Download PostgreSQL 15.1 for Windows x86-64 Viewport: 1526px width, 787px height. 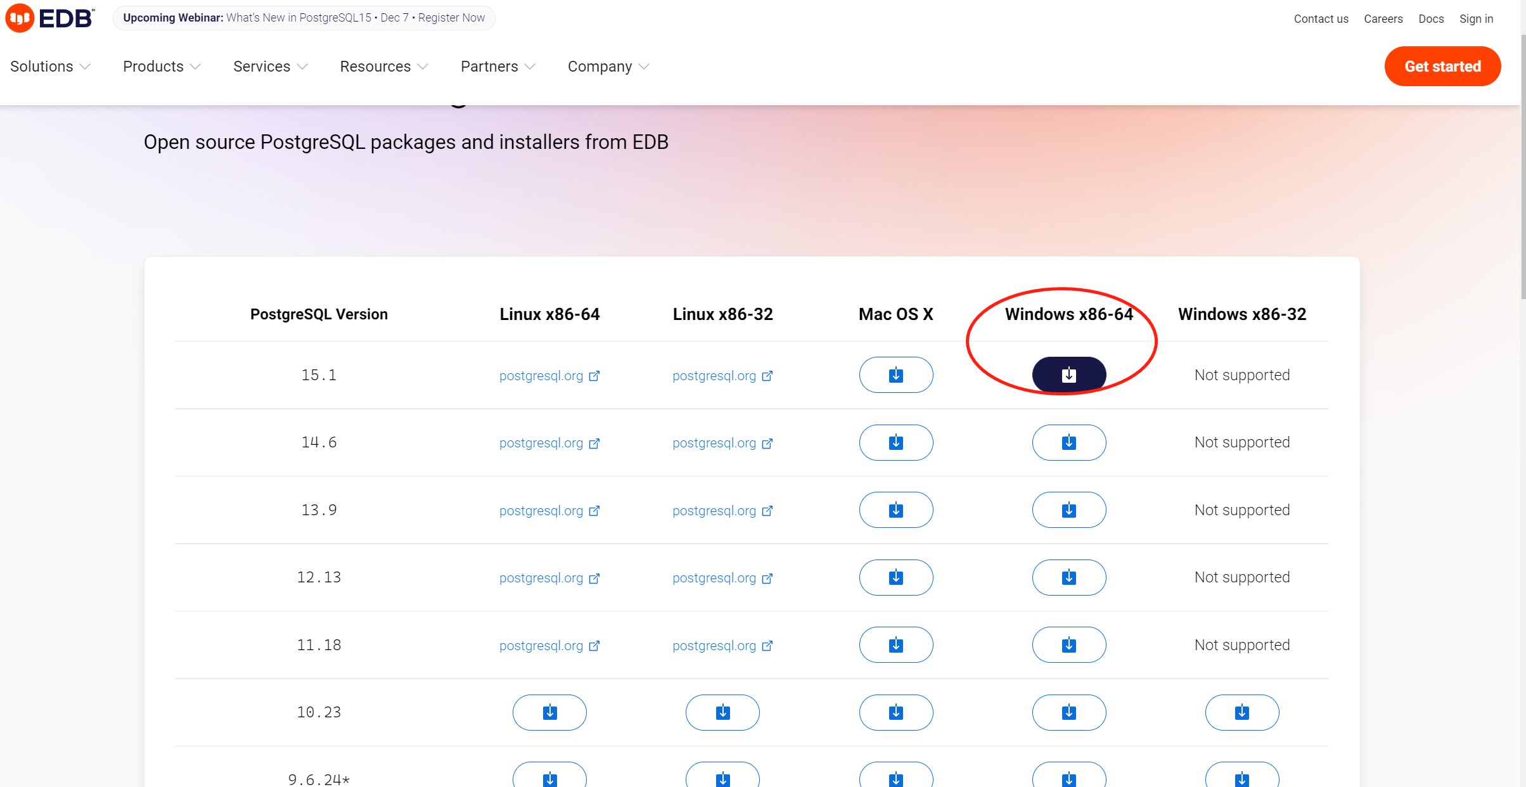pyautogui.click(x=1068, y=375)
